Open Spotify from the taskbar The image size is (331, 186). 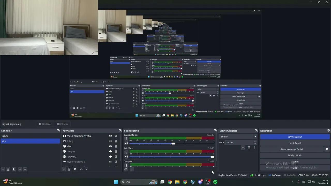(x=215, y=182)
